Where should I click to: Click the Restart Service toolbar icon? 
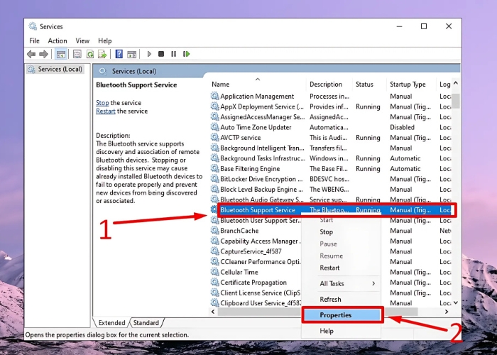coord(186,54)
